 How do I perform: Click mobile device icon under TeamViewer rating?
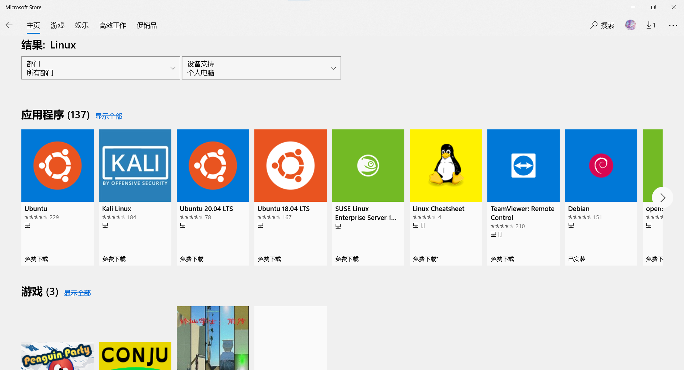500,234
